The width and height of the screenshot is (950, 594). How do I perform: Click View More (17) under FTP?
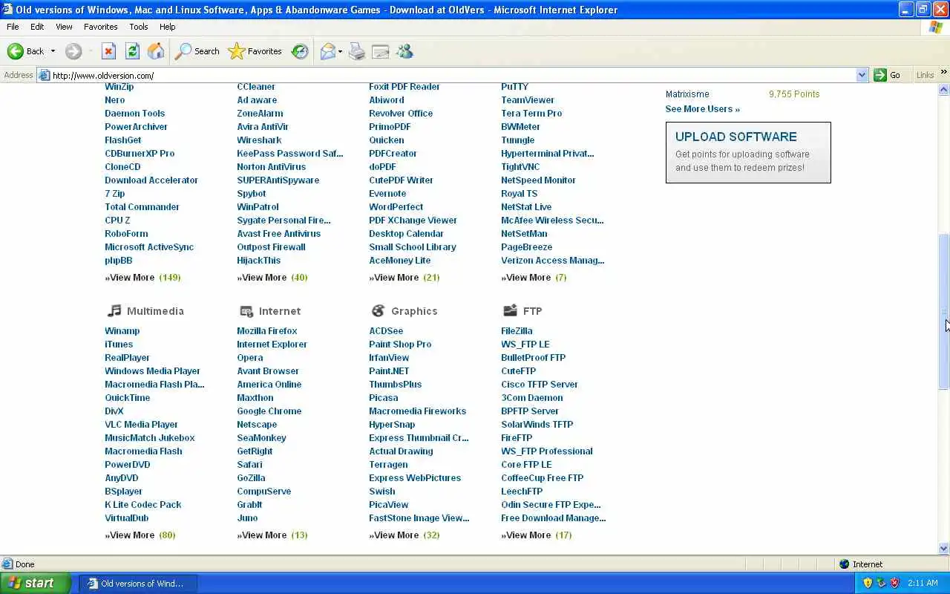point(537,535)
